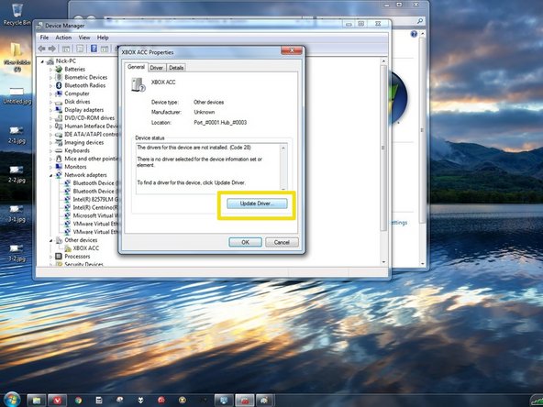This screenshot has width=543, height=407.
Task: Open the Windows Start button
Action: (x=12, y=400)
